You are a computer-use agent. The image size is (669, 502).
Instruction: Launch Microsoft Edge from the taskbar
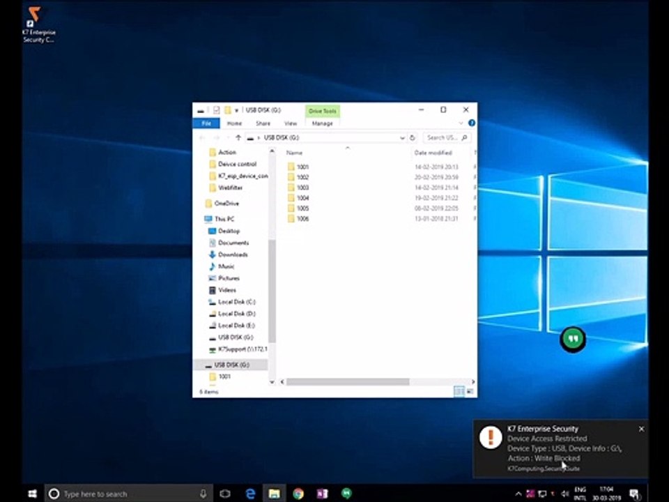point(250,494)
